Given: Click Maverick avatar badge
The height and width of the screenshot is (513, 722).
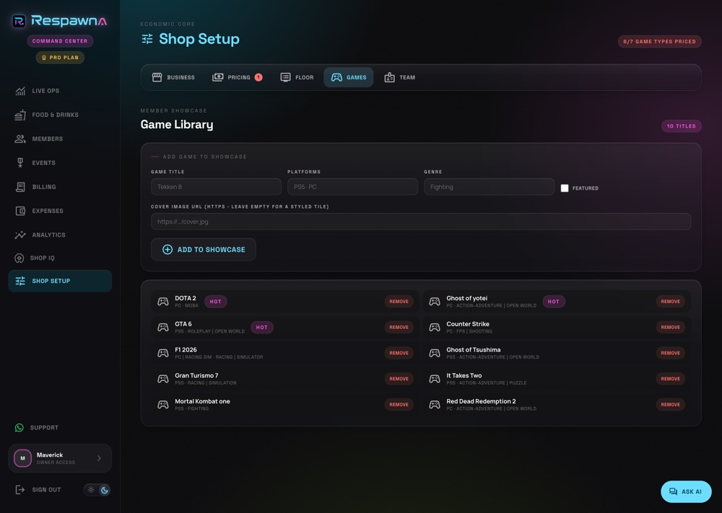Looking at the screenshot, I should coord(22,458).
